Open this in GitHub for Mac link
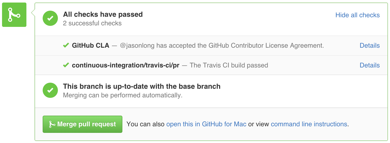The height and width of the screenshot is (143, 390). tap(206, 124)
